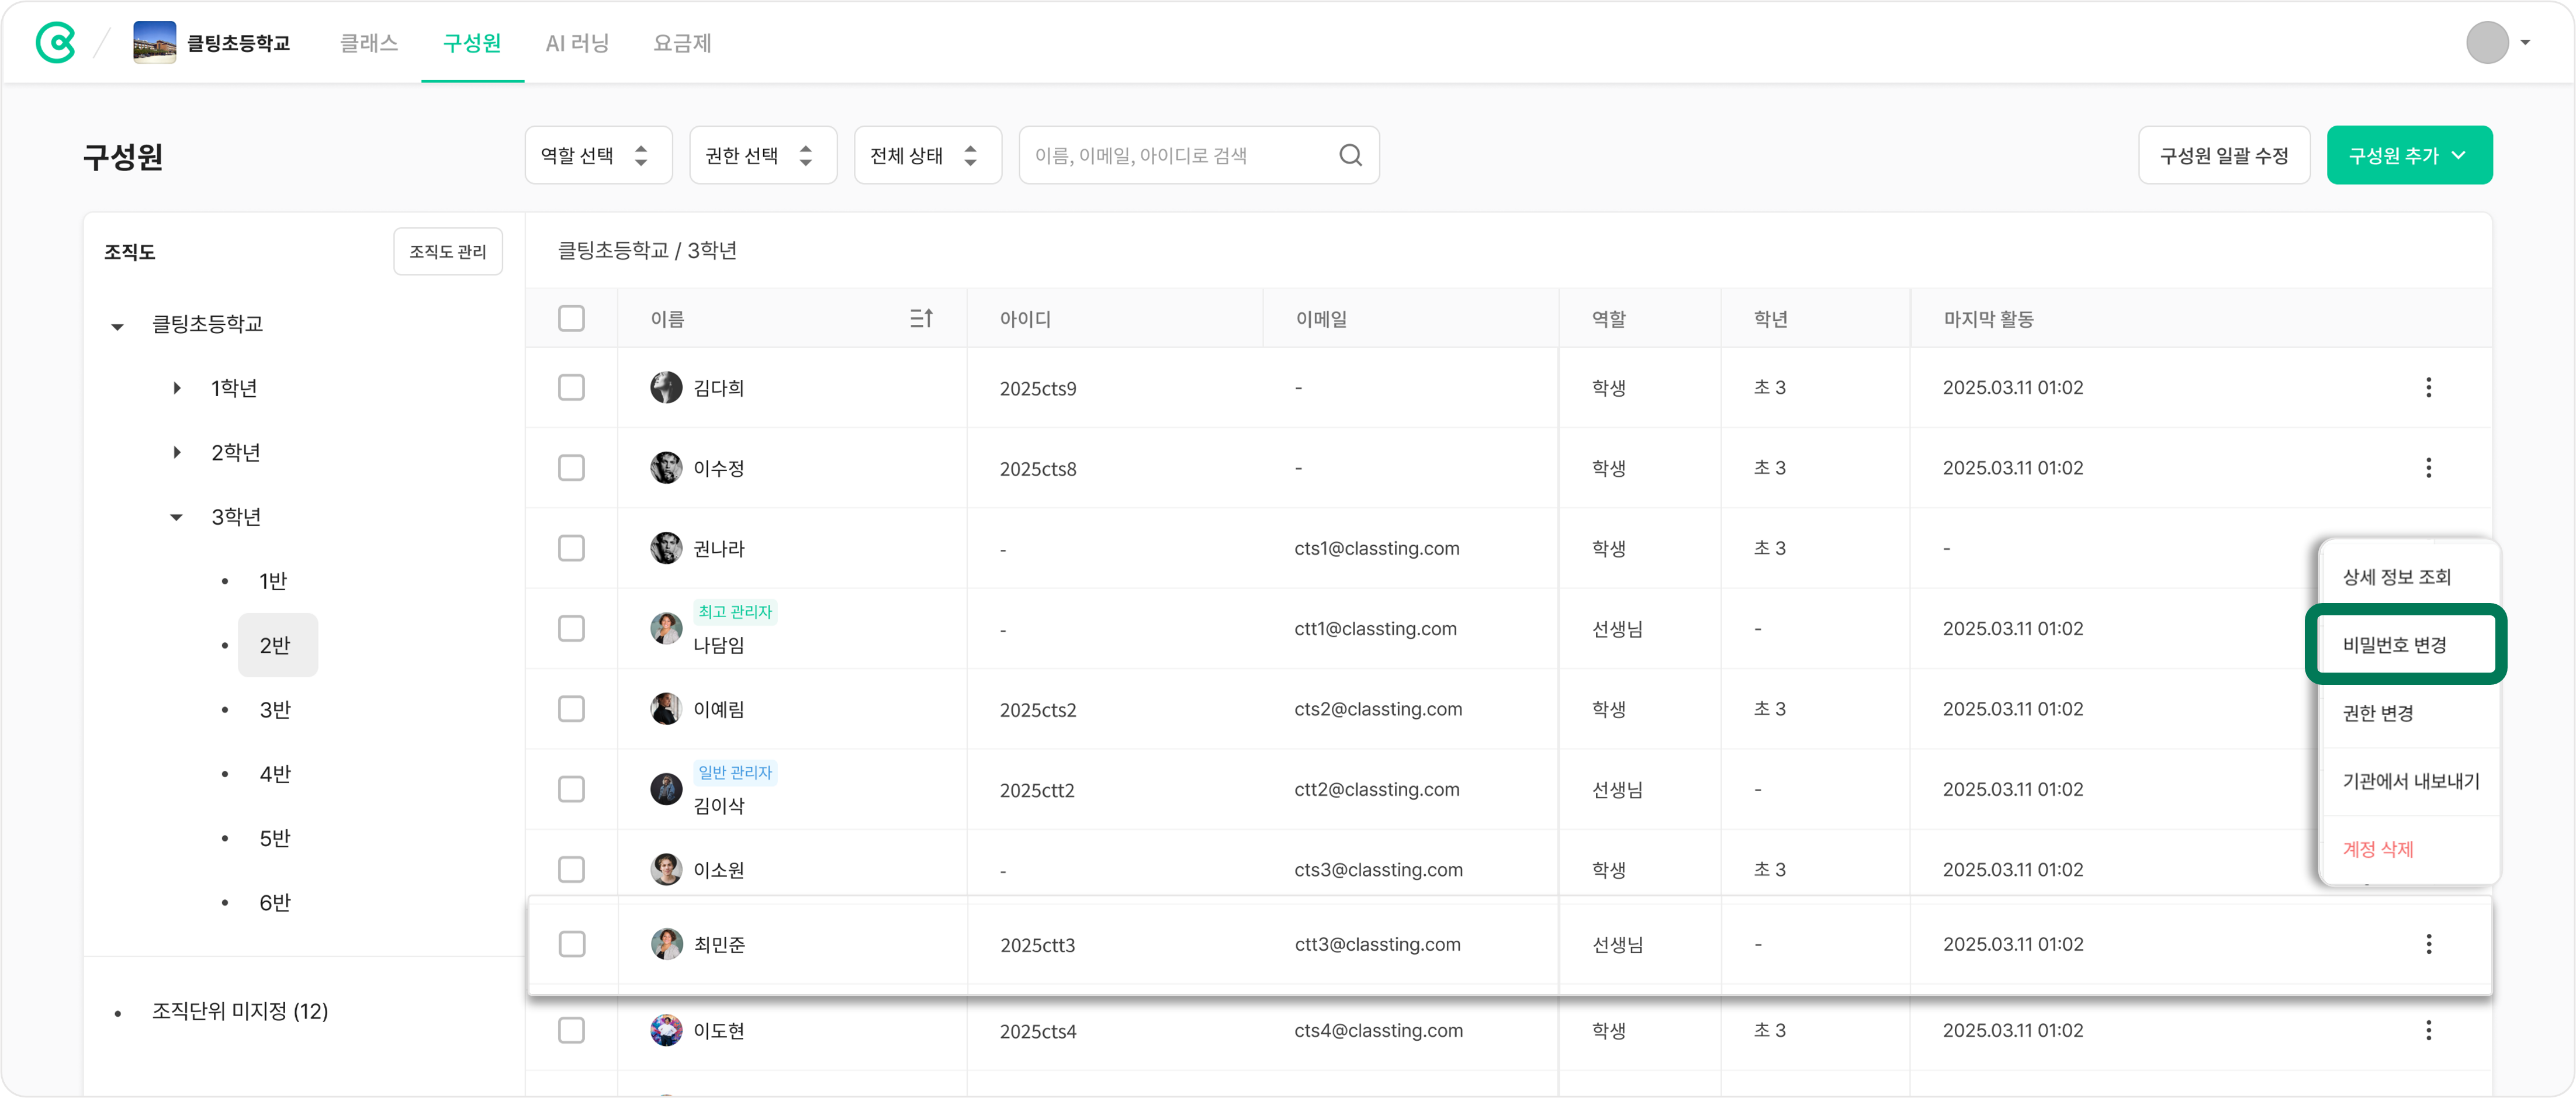Focus the name, email, ID search field
This screenshot has width=2576, height=1098.
pos(1198,155)
